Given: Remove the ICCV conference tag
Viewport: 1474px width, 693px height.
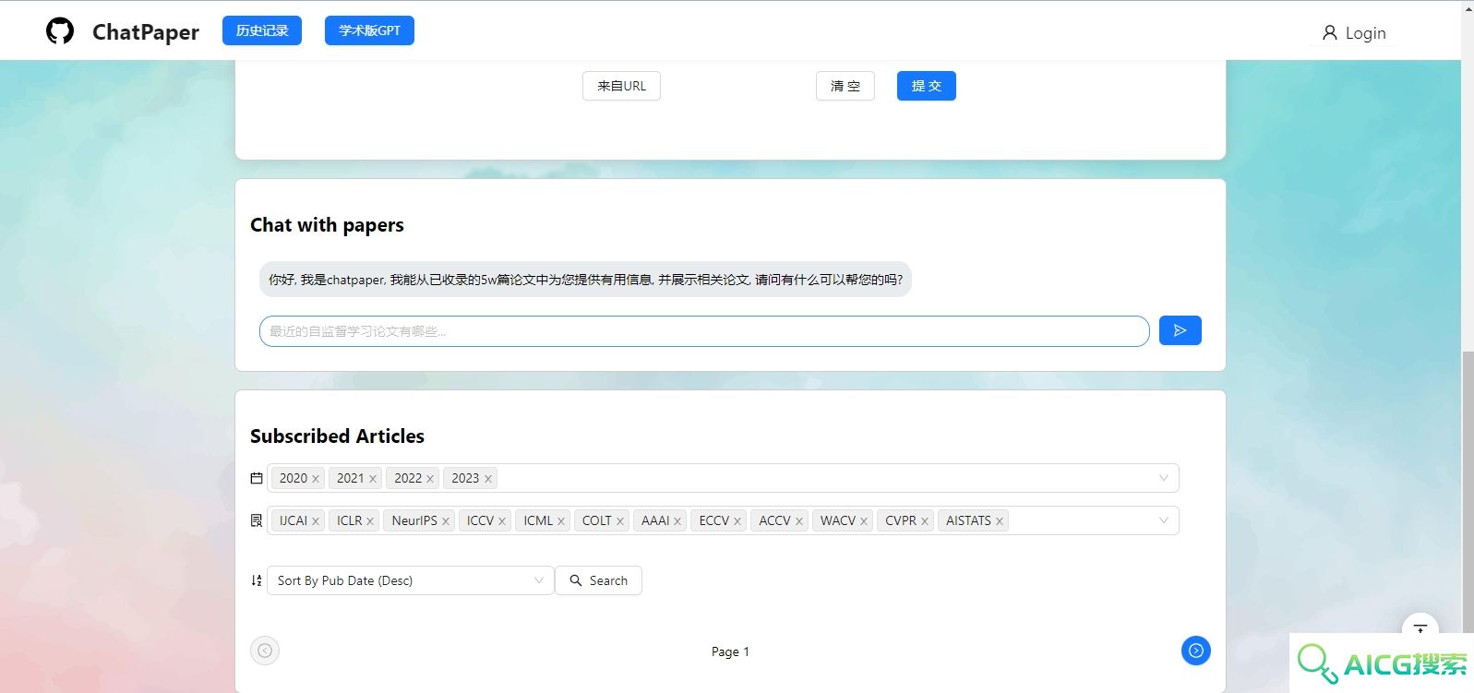Looking at the screenshot, I should coord(502,521).
